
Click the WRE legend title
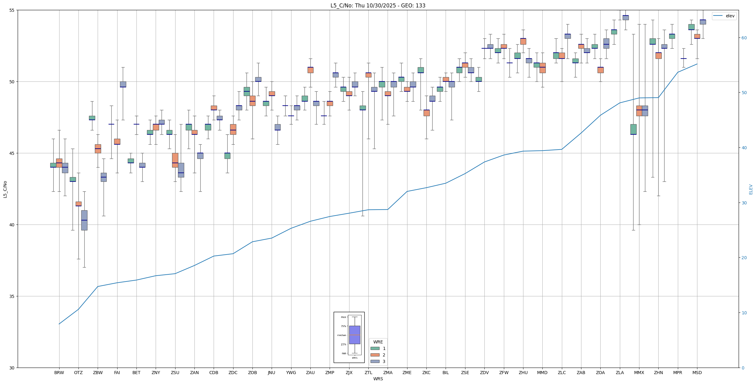coord(378,342)
